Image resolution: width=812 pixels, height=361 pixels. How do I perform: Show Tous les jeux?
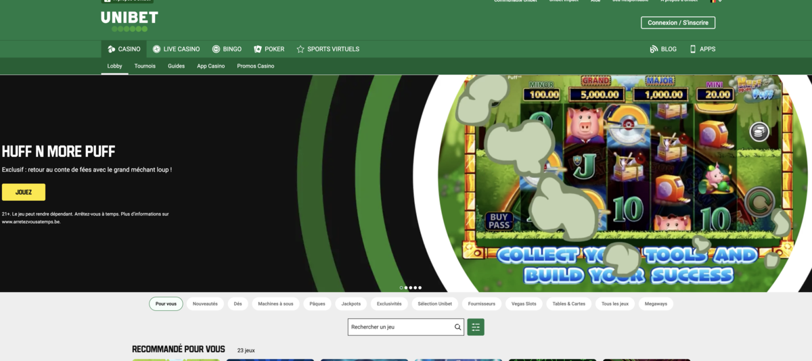615,304
